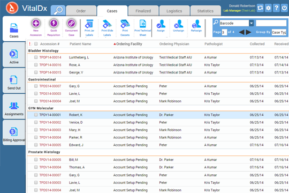Switch to the Cases tab

point(112,11)
